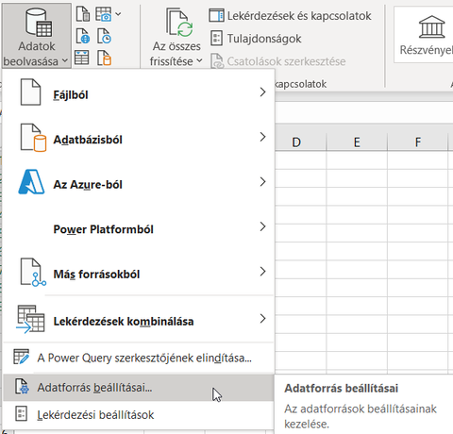
Task: Expand the Más forrásokból submenu arrow
Action: (263, 272)
